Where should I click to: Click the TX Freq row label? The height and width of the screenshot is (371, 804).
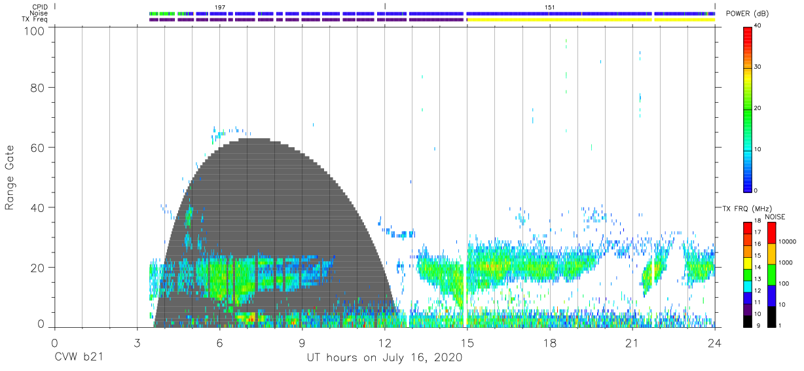click(x=36, y=19)
